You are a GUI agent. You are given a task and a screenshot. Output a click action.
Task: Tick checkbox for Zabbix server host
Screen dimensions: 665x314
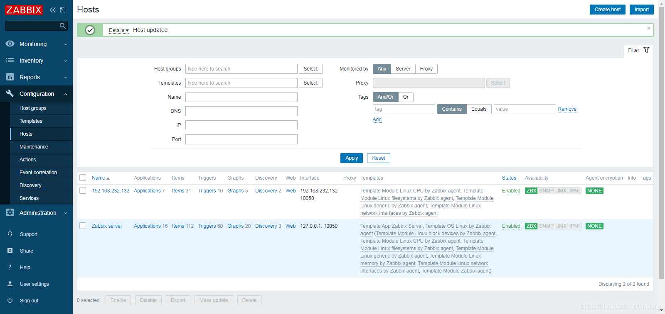[x=83, y=226]
